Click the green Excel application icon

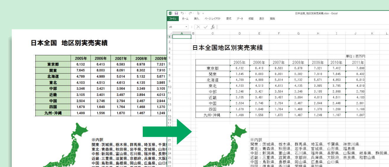170,13
